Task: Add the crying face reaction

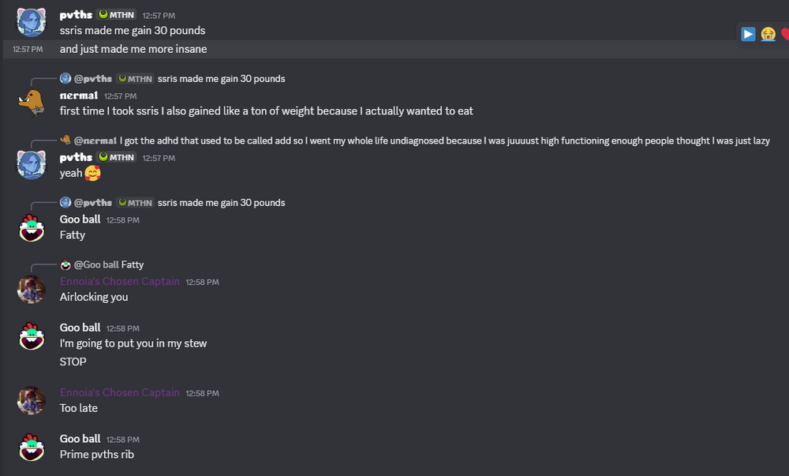Action: (768, 34)
